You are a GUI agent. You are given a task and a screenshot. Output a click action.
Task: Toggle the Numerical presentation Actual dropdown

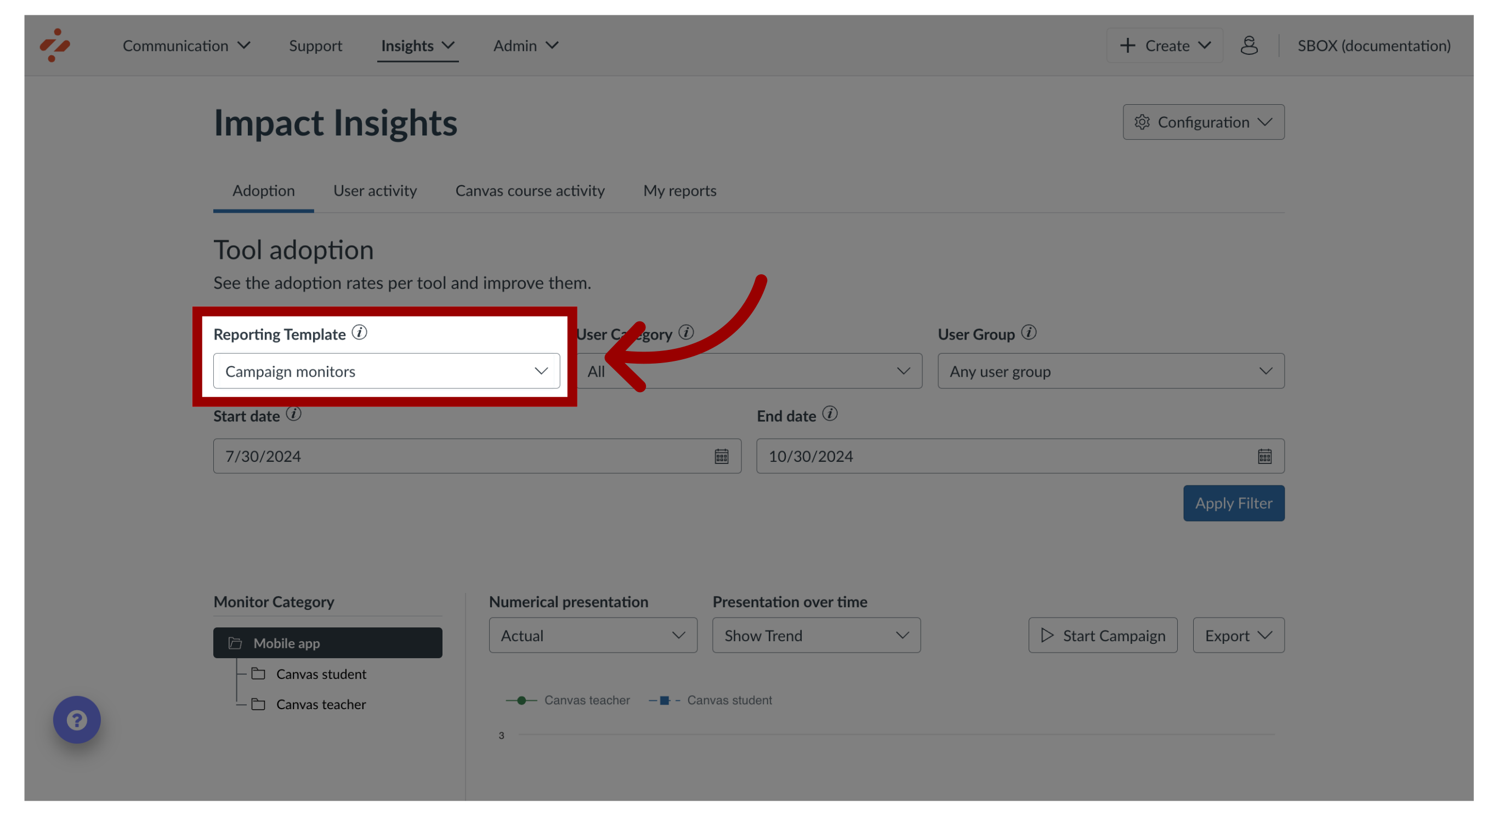tap(591, 635)
